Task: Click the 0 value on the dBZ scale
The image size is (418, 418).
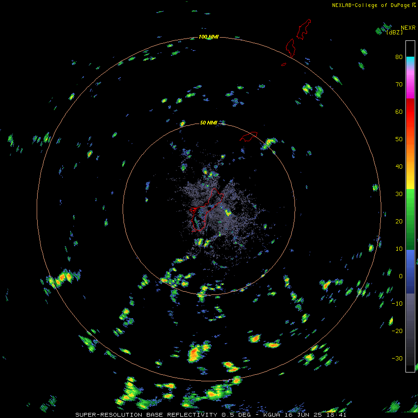Action: click(x=401, y=276)
